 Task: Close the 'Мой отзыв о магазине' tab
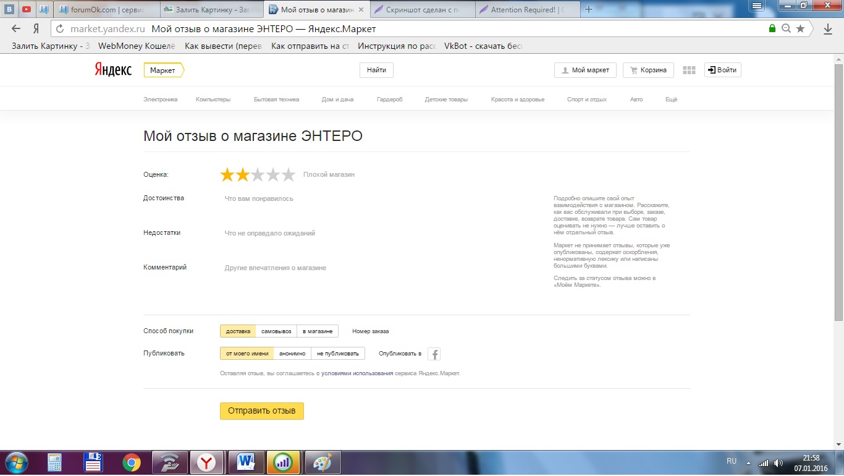tap(361, 10)
